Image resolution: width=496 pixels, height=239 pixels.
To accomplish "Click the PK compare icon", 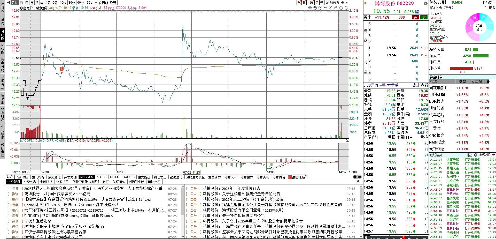I will coord(299,3).
